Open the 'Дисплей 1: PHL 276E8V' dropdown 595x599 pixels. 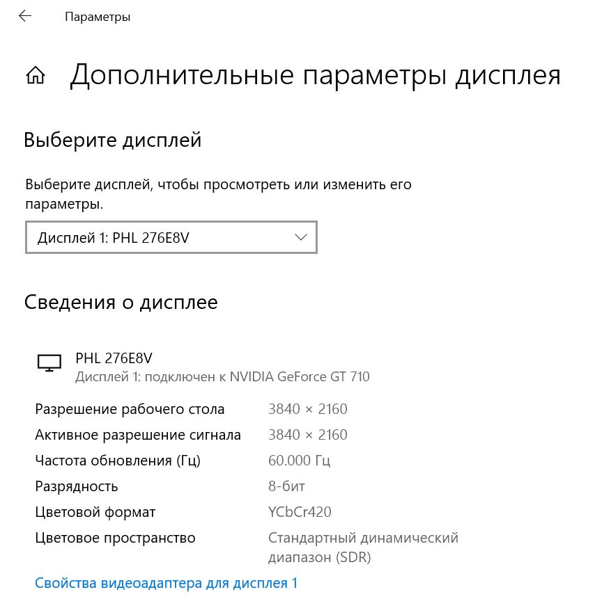click(x=171, y=237)
